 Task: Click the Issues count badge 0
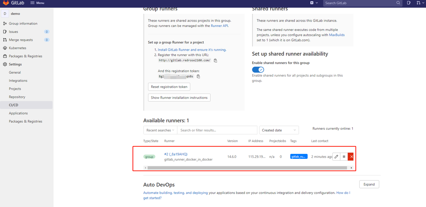tap(47, 32)
